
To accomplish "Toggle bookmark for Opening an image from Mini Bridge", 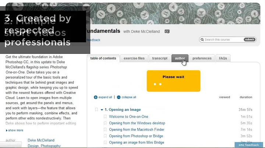I will click(x=105, y=143).
